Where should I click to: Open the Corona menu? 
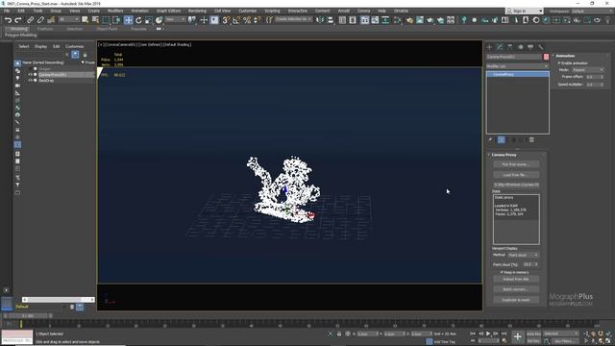[x=363, y=11]
